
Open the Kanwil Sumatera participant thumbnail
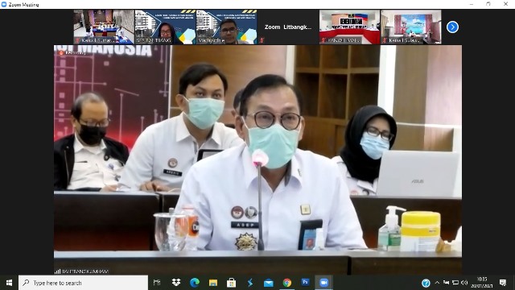[104, 27]
